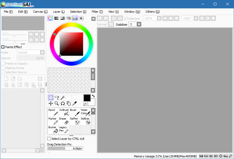Enable the Preserve Opacity checkbox
Screen dimensions: 234x159
click(x=2, y=63)
